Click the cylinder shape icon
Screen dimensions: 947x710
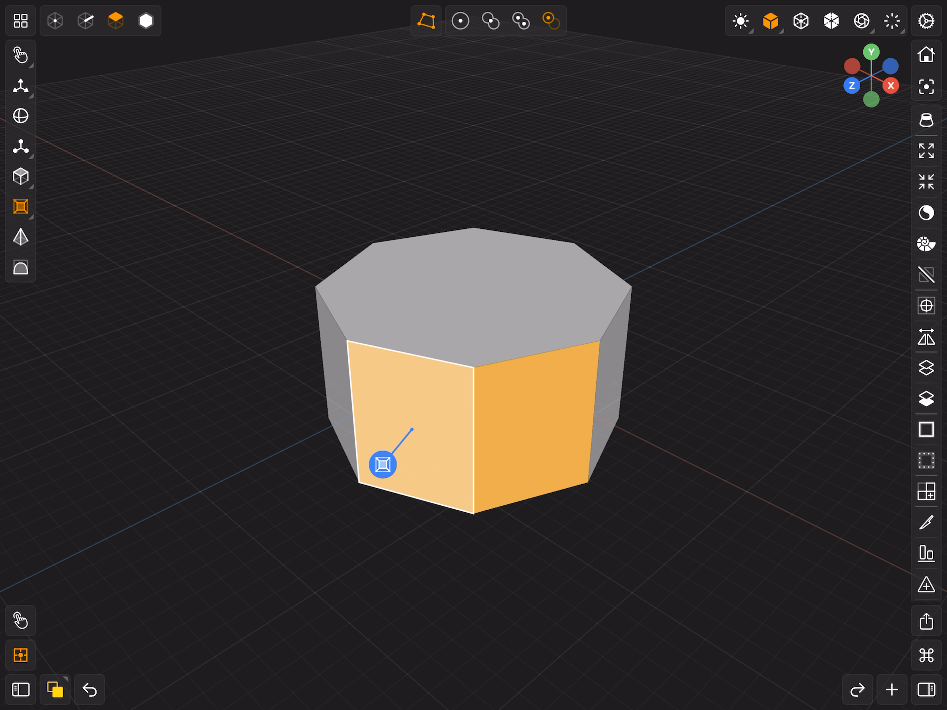926,120
